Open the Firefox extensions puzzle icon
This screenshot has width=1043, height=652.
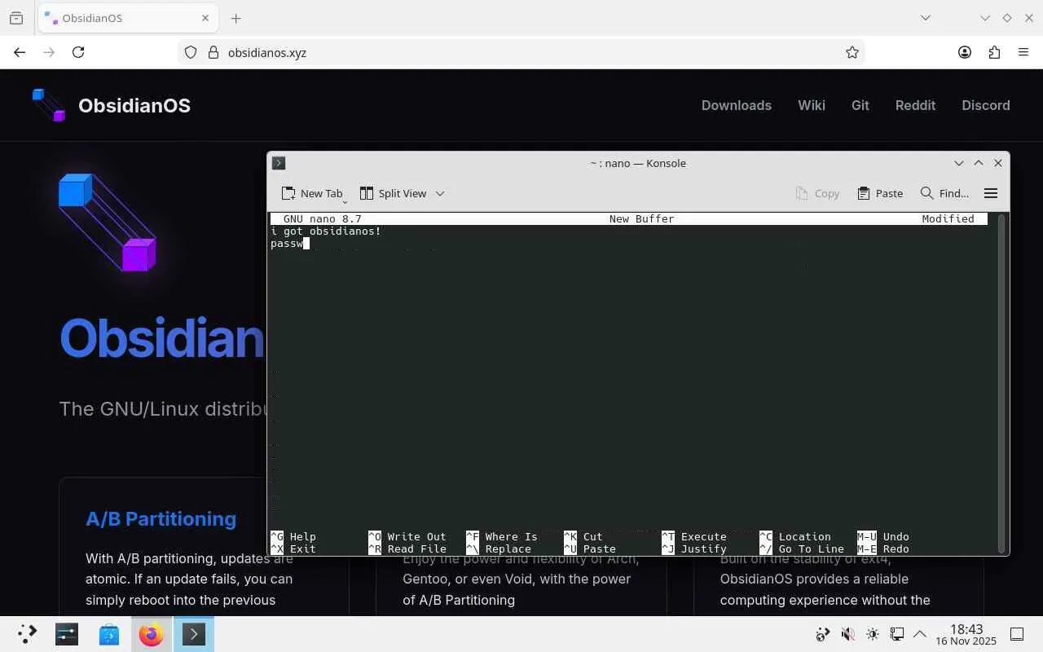coord(994,52)
